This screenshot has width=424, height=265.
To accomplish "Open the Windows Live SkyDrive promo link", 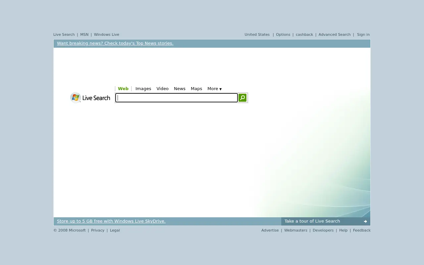I will (111, 221).
